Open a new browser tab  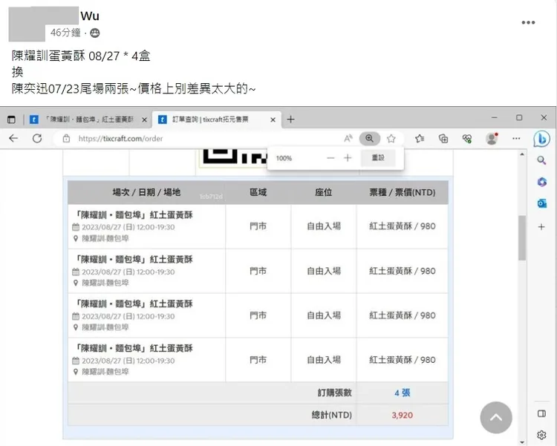point(290,119)
